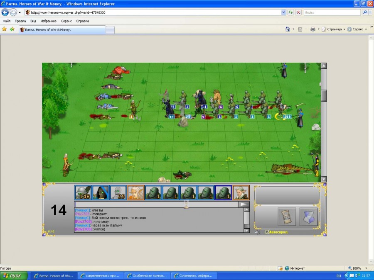Send chat message with arrow button
Viewport: 374px width, 280px height.
pyautogui.click(x=244, y=204)
